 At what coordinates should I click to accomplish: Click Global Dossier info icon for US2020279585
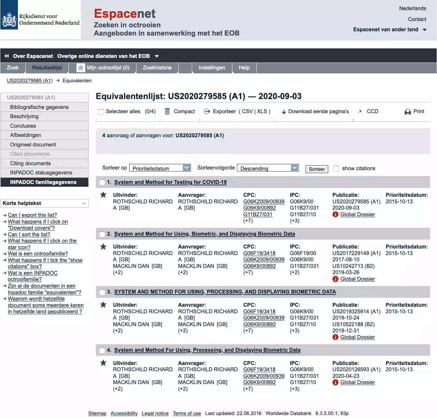(x=335, y=215)
